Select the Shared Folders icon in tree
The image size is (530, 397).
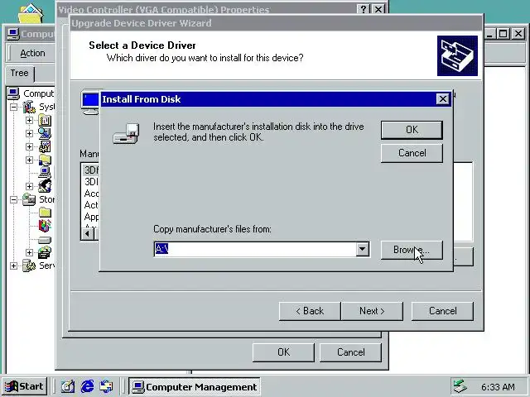coord(45,160)
